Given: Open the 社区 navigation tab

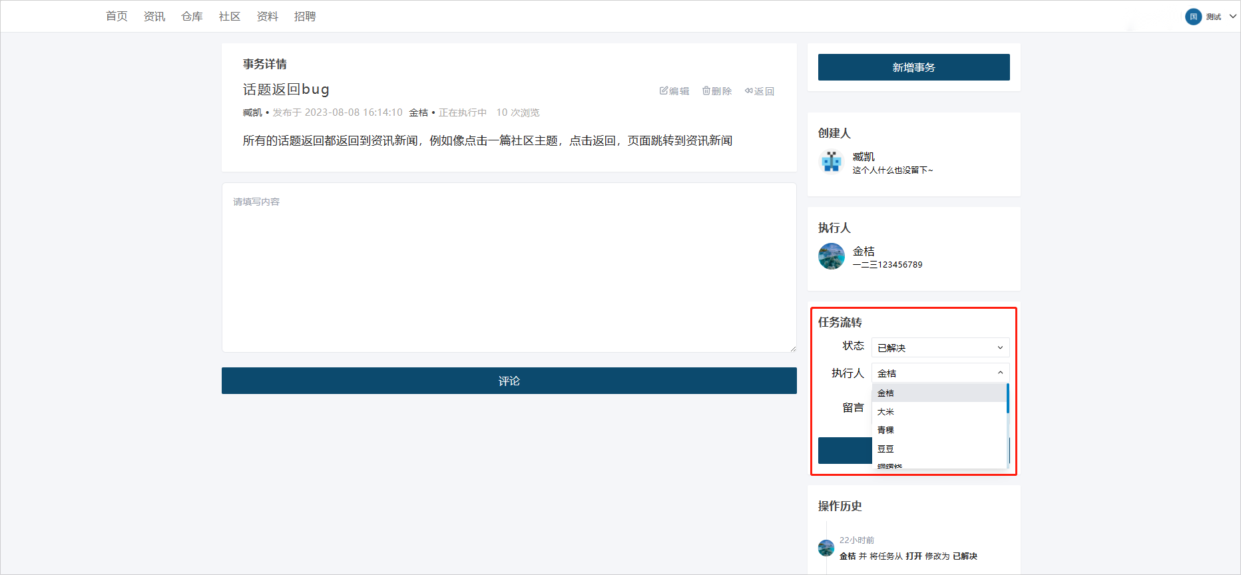Looking at the screenshot, I should [230, 17].
